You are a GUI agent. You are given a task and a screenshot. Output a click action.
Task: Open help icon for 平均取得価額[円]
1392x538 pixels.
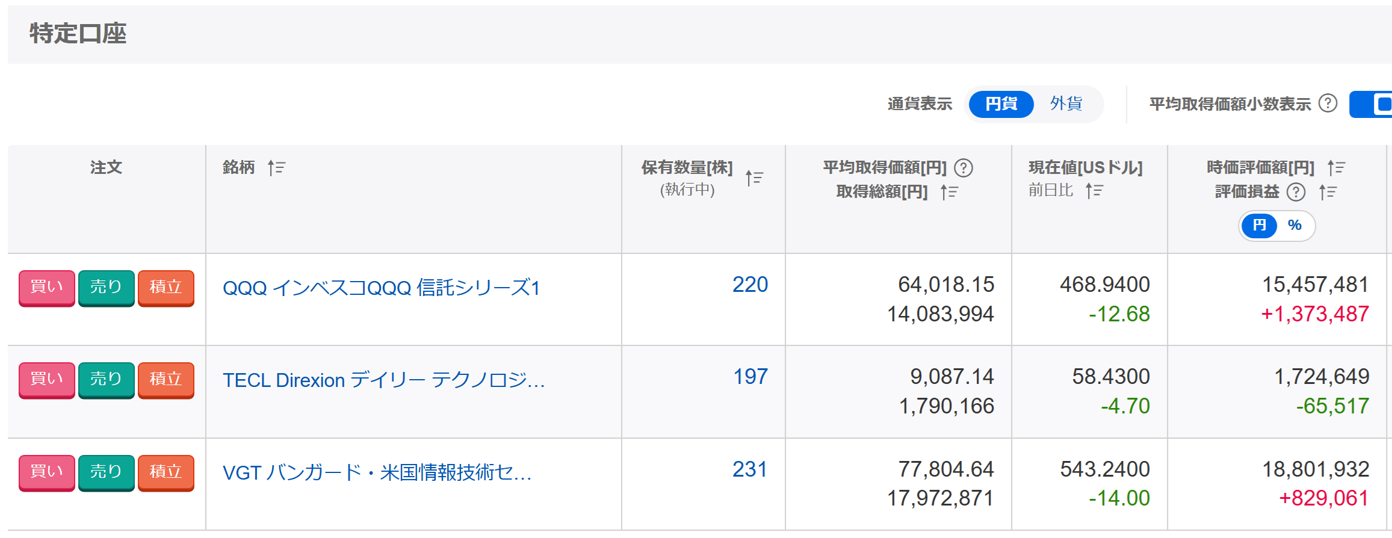coord(964,168)
